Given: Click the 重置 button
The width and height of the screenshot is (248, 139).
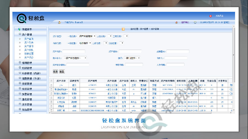Looking at the screenshot, I should (x=62, y=71).
